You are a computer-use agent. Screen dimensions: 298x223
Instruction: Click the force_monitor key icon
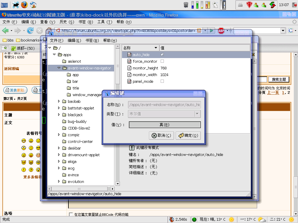129,62
